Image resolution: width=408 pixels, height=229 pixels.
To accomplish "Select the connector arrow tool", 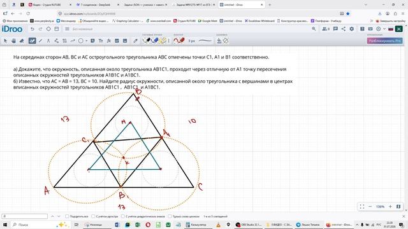I will coord(73,41).
